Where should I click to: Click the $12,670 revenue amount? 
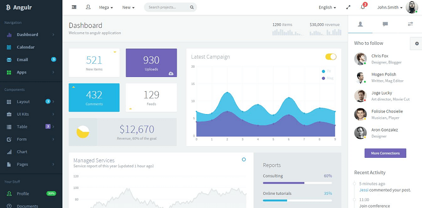[137, 129]
